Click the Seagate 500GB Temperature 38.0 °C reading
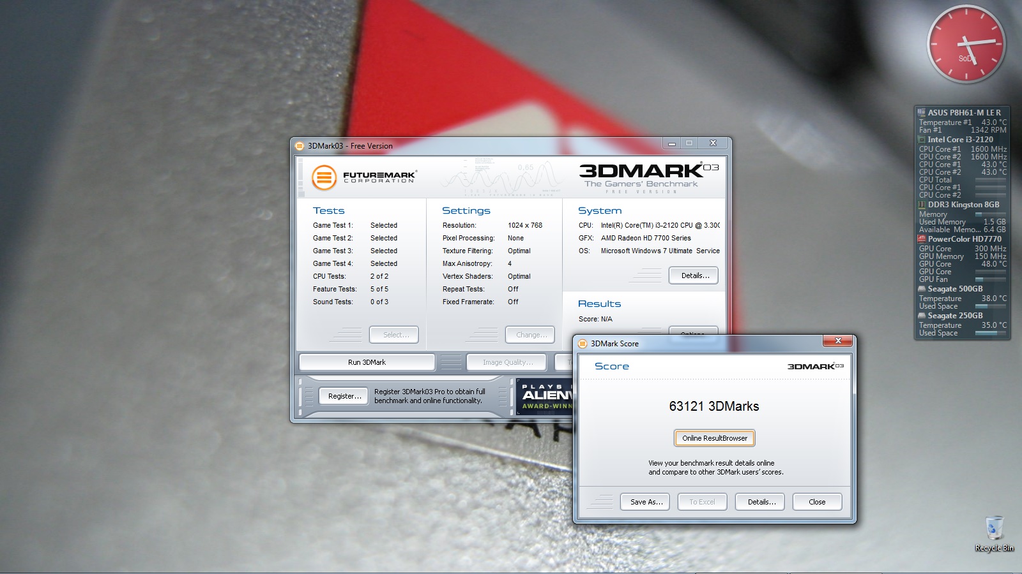The image size is (1022, 574). [963, 298]
